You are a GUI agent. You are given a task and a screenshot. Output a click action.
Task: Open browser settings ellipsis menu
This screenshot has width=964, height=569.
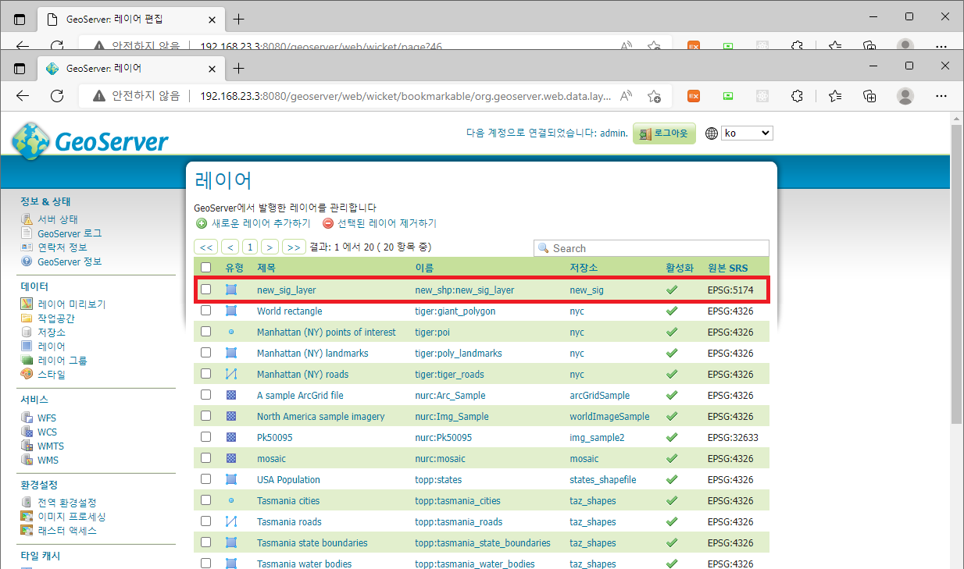(x=941, y=96)
